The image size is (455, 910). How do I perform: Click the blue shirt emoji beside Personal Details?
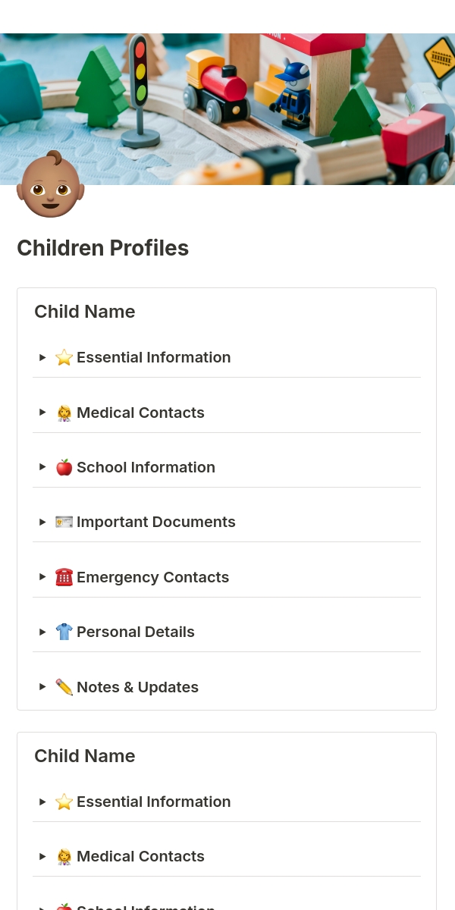64,632
